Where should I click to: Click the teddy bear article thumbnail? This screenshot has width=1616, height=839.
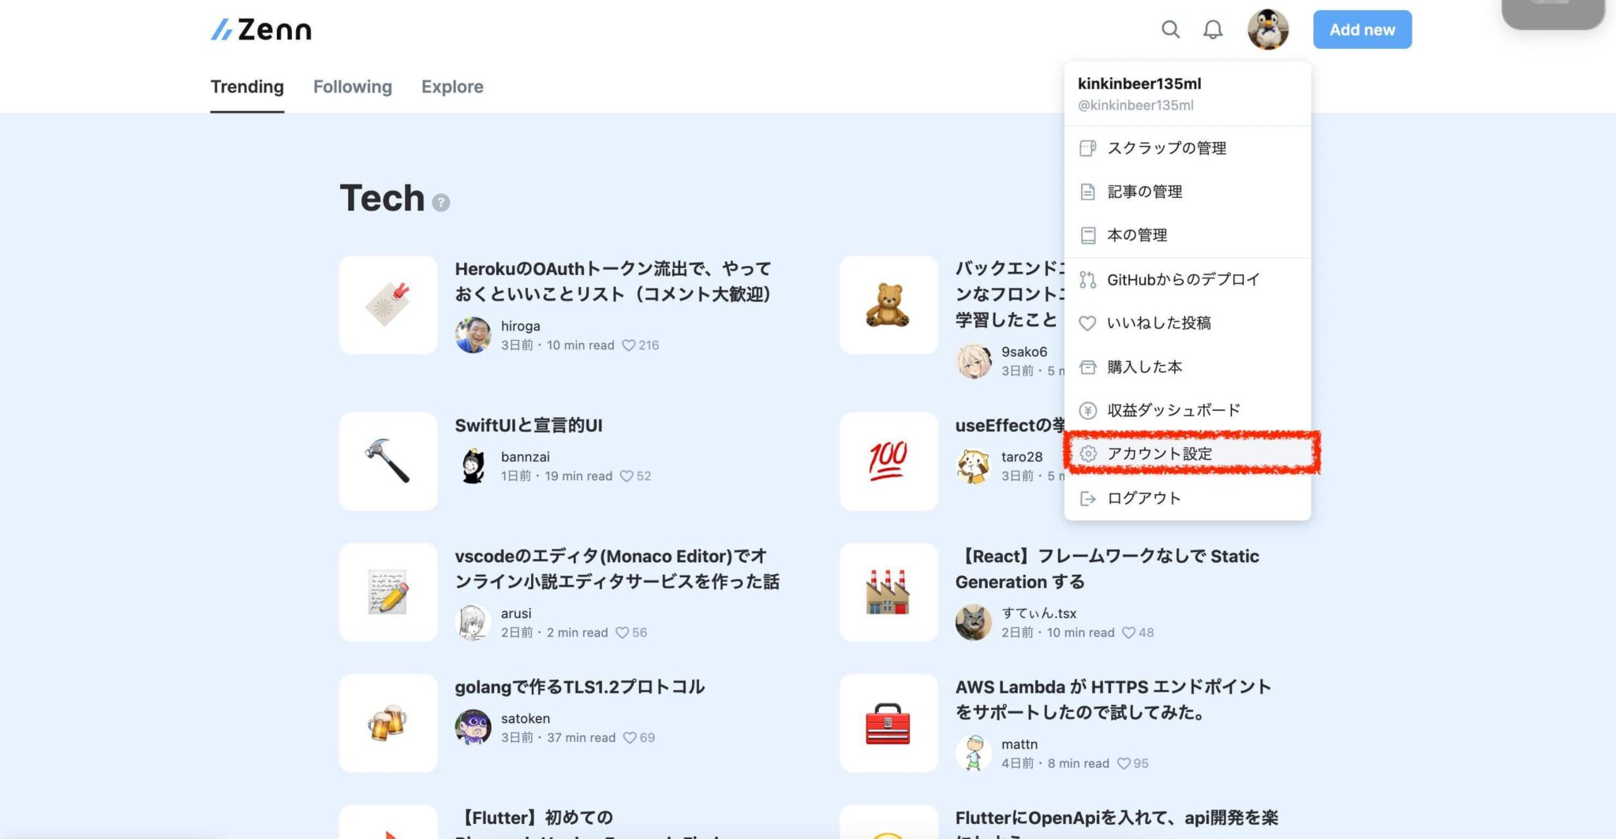tap(888, 305)
